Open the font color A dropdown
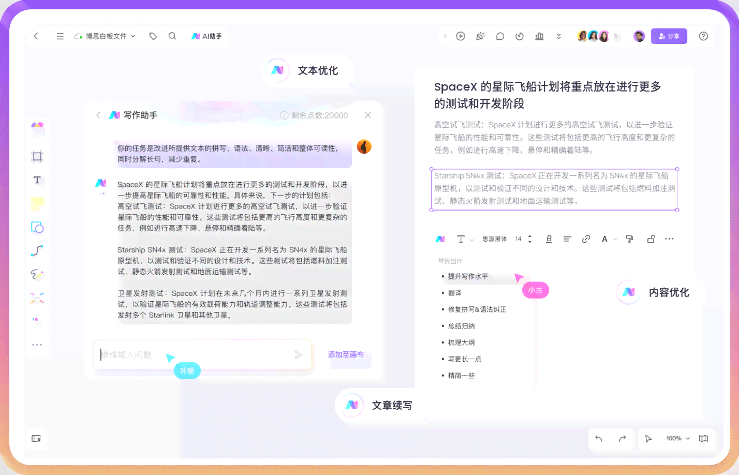 [609, 239]
